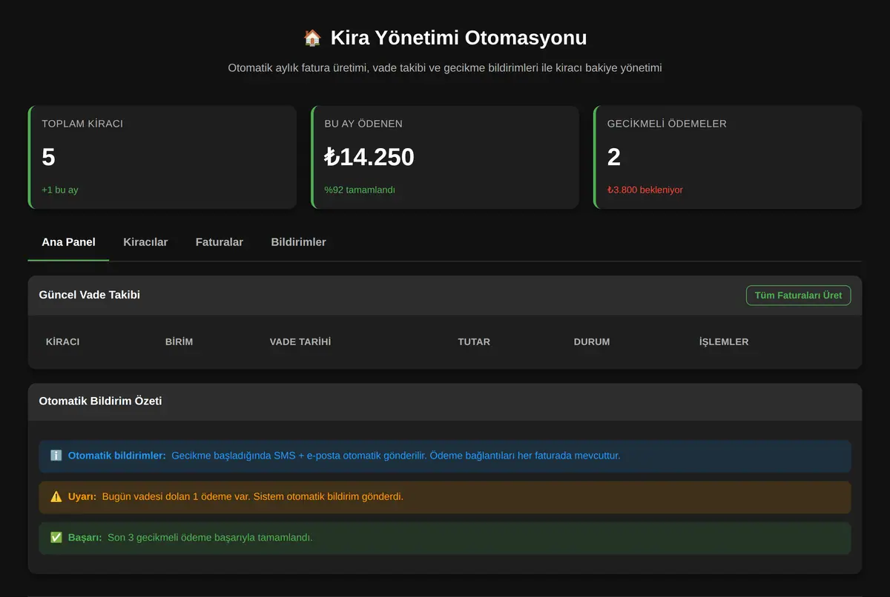
Task: Click the Otomatik Bildirim Özeti heading
Action: (100, 401)
